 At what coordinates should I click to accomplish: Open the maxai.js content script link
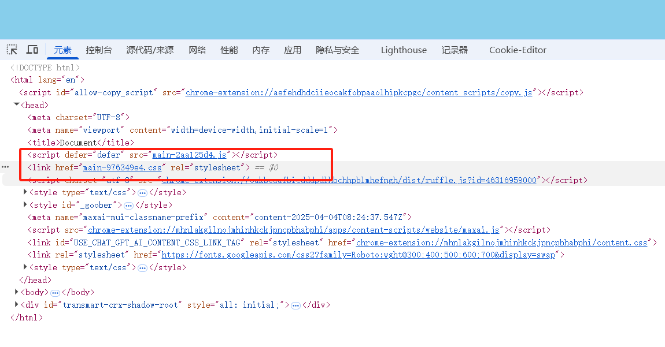click(x=294, y=230)
